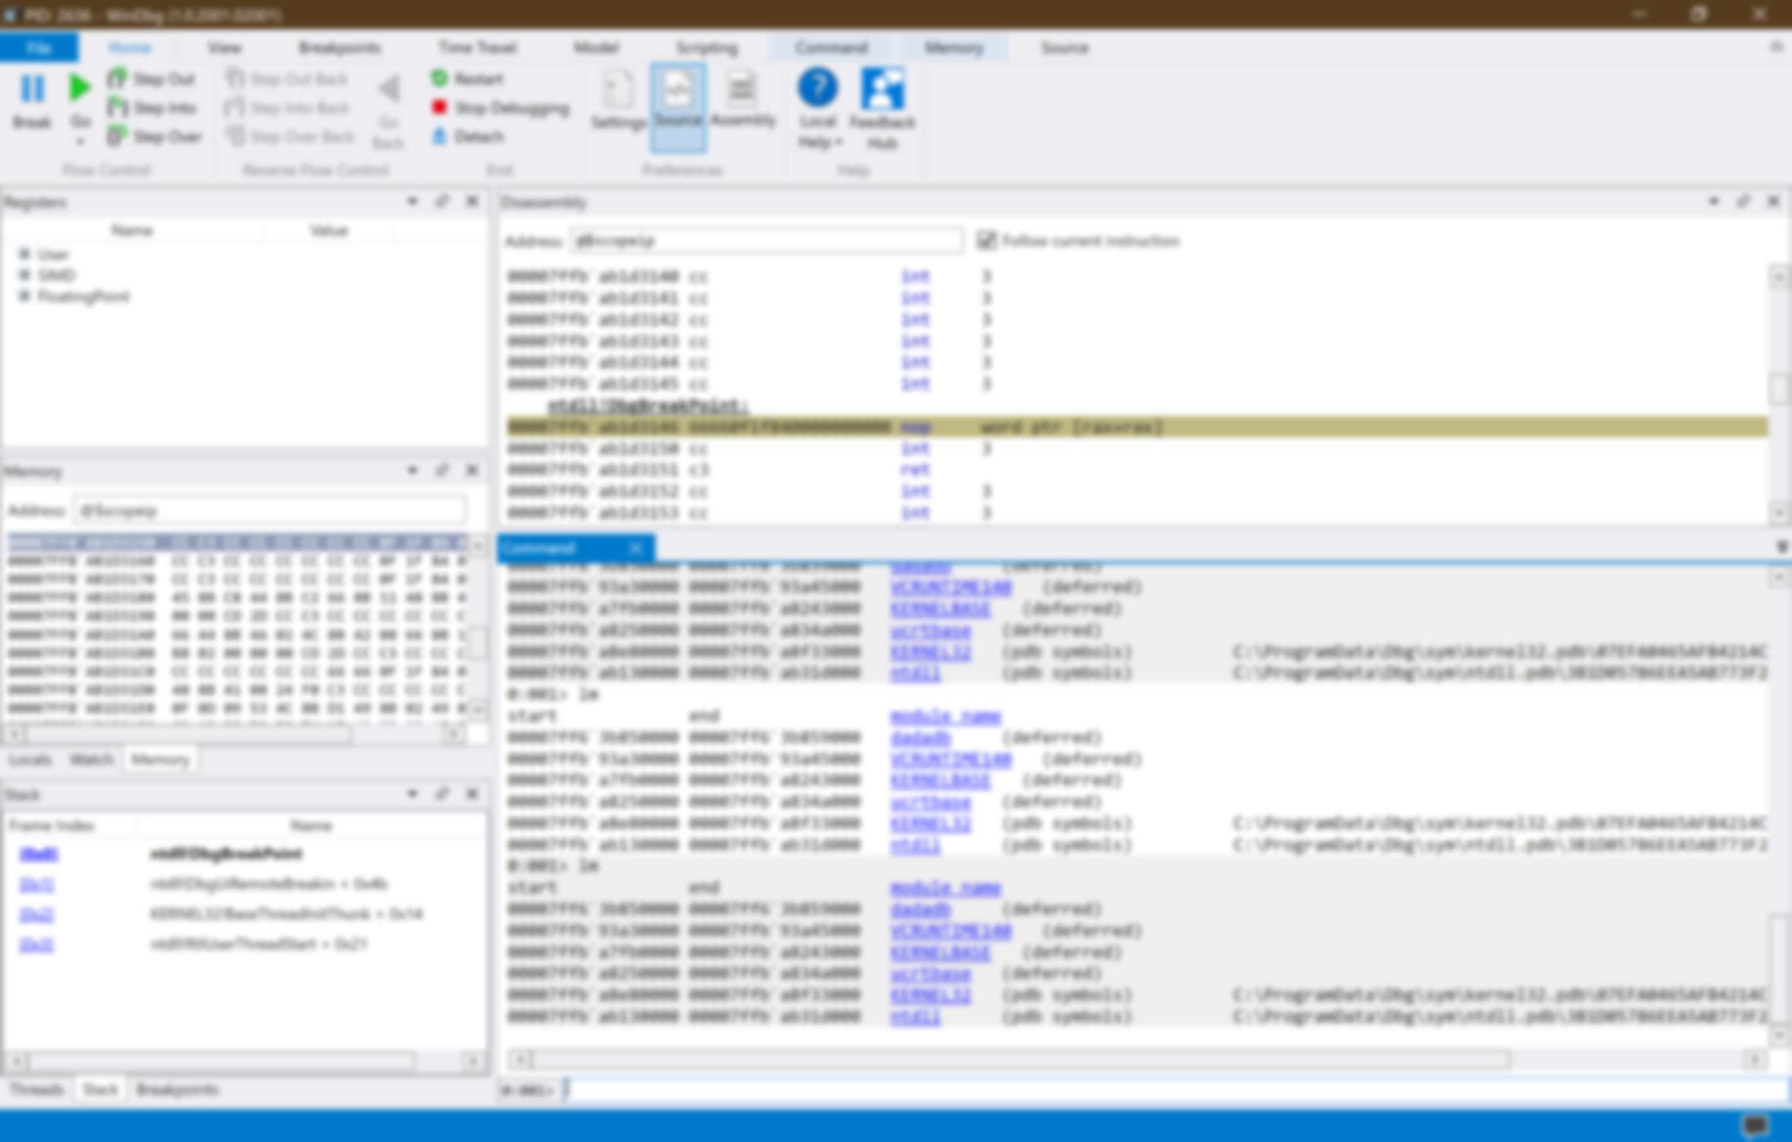Click the Detach icon
Screen dimensions: 1792x1142
coord(440,137)
